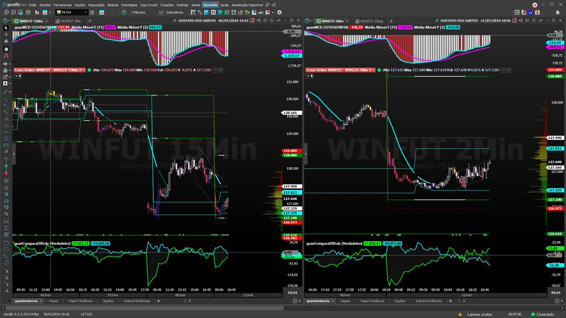Close the WINFUT 15Min tab
Viewport: 566px width, 318px height.
tap(46, 21)
